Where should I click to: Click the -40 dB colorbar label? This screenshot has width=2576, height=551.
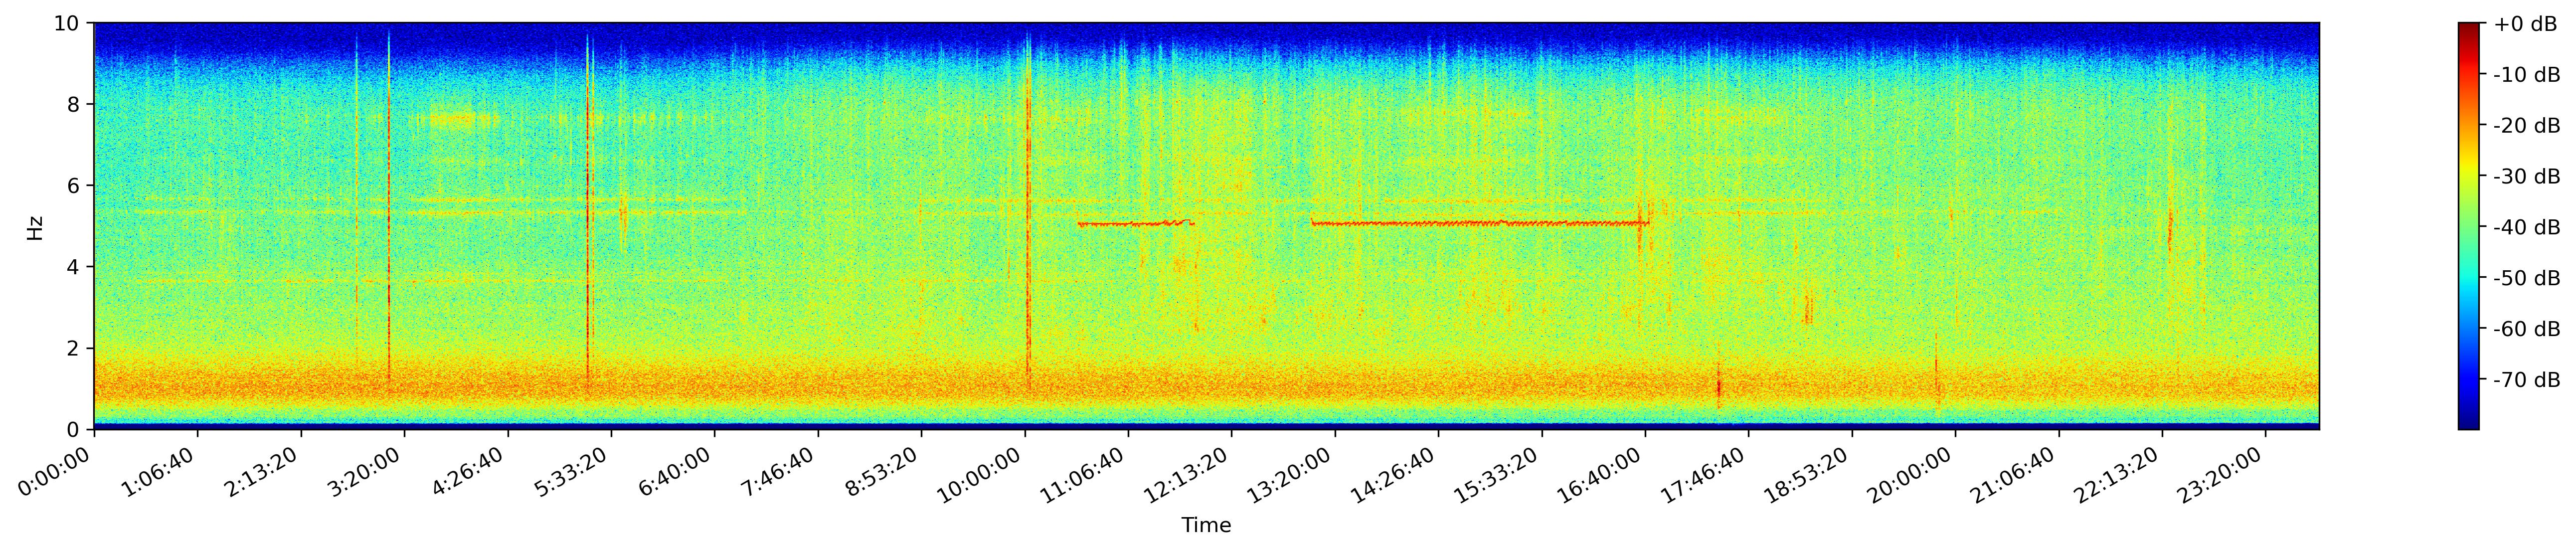click(x=2527, y=228)
